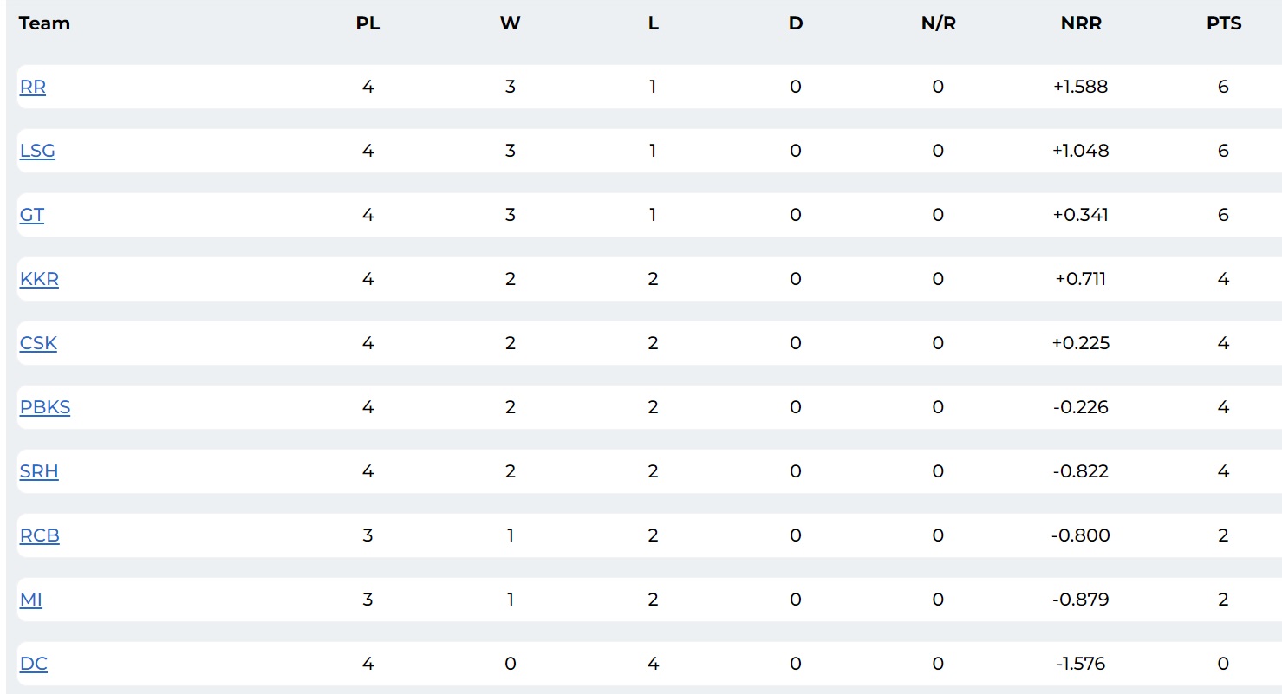Open the LSG team link

[x=37, y=151]
